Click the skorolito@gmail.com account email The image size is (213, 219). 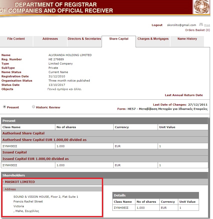pos(181,25)
